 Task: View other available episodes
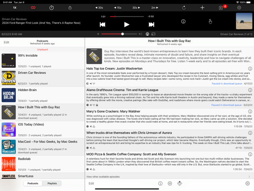coord(169,176)
